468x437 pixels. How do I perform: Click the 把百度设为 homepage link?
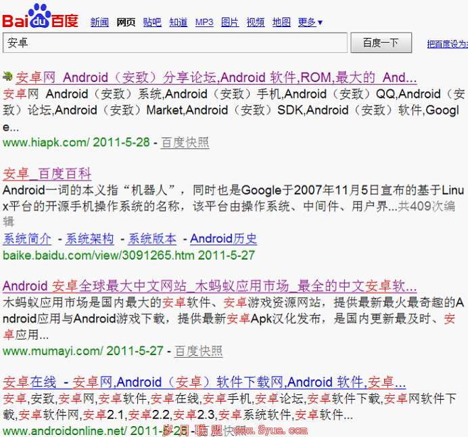(x=447, y=44)
